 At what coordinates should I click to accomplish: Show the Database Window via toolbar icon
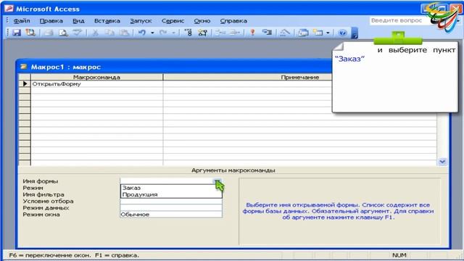(x=303, y=33)
